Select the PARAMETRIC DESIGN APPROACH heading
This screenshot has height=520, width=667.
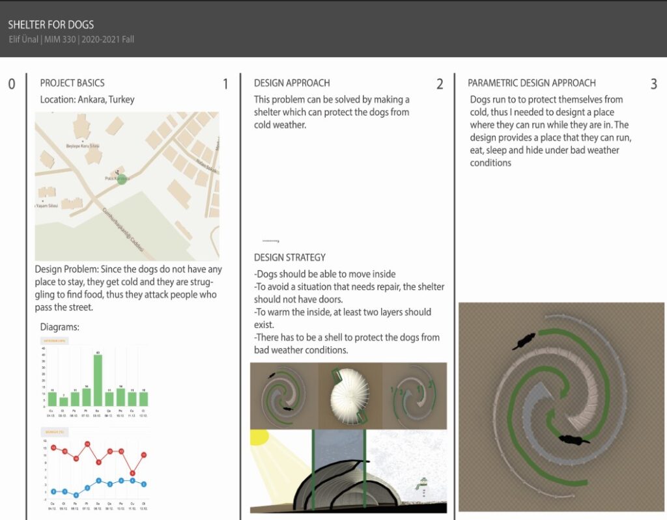click(532, 83)
